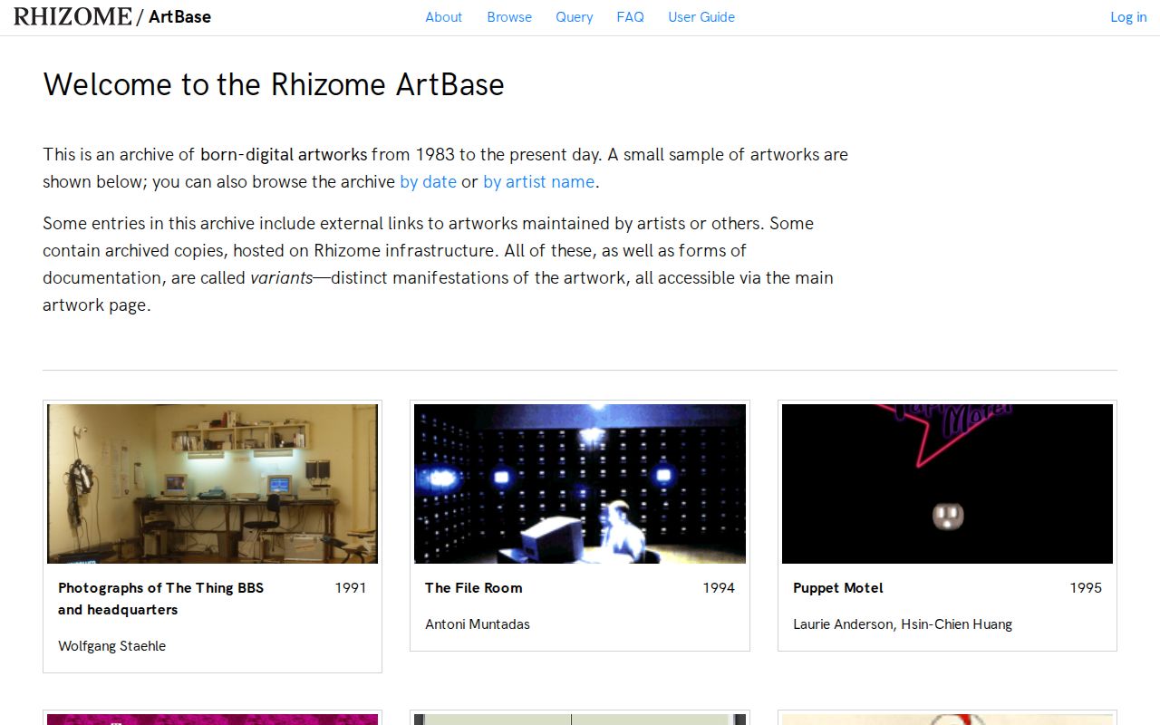
Task: Click artist name Wolfgang Staehle
Action: 111,645
